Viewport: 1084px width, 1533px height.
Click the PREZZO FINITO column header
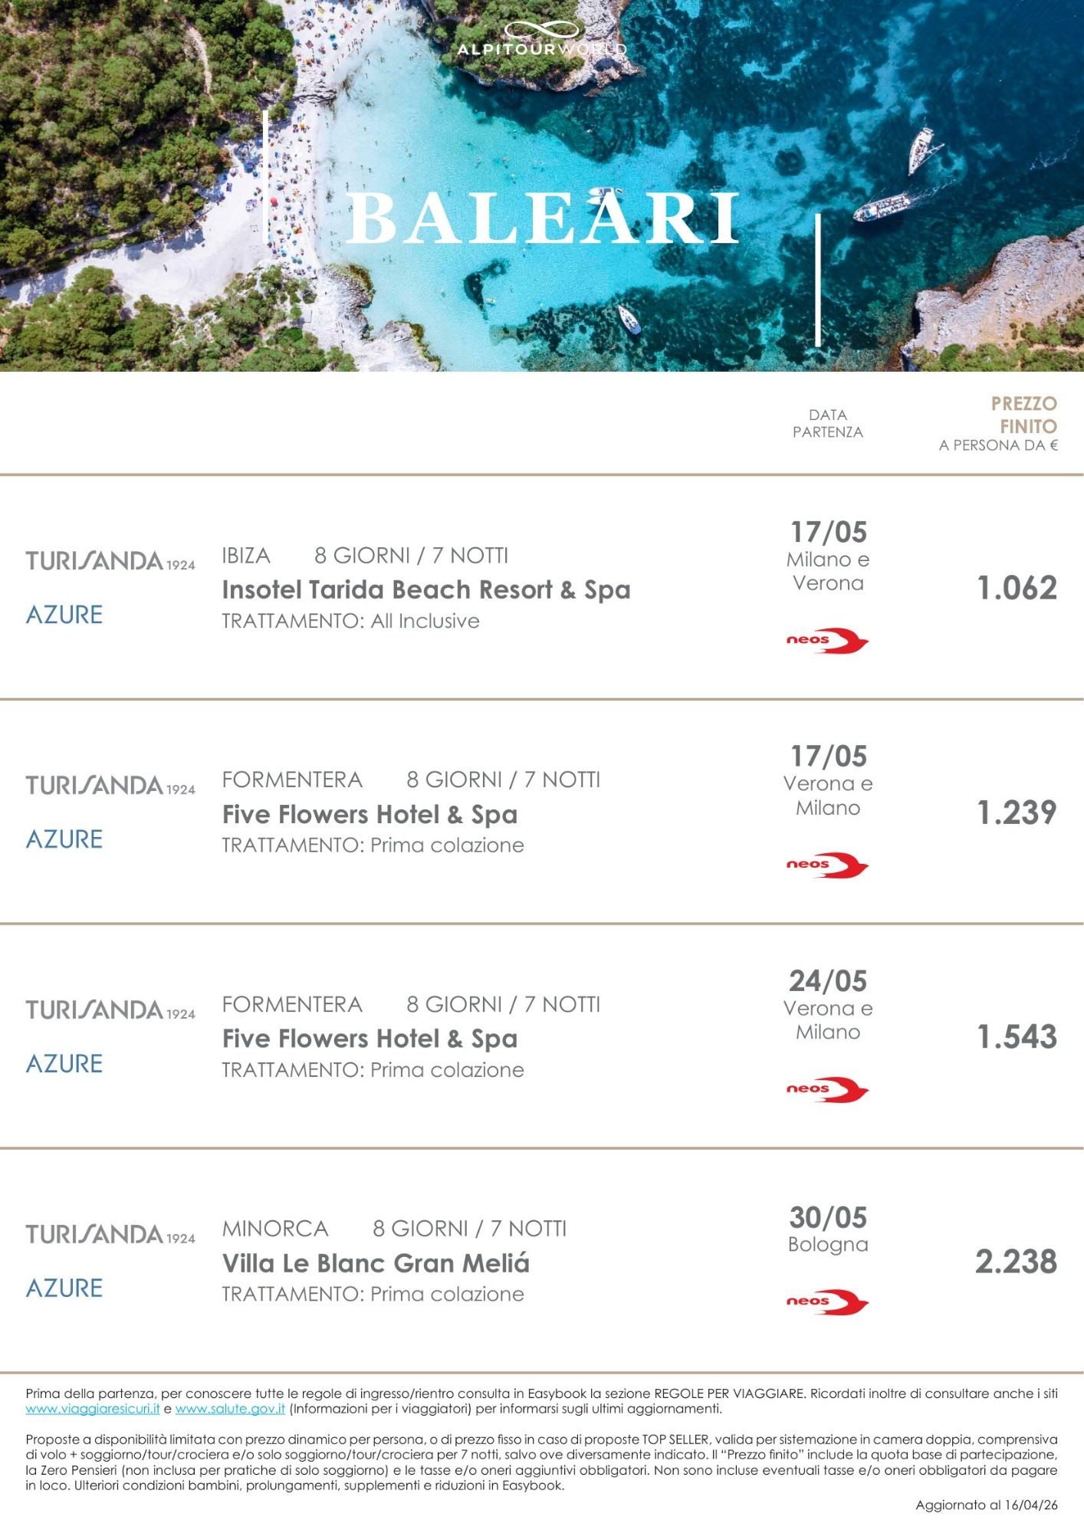(x=1023, y=415)
